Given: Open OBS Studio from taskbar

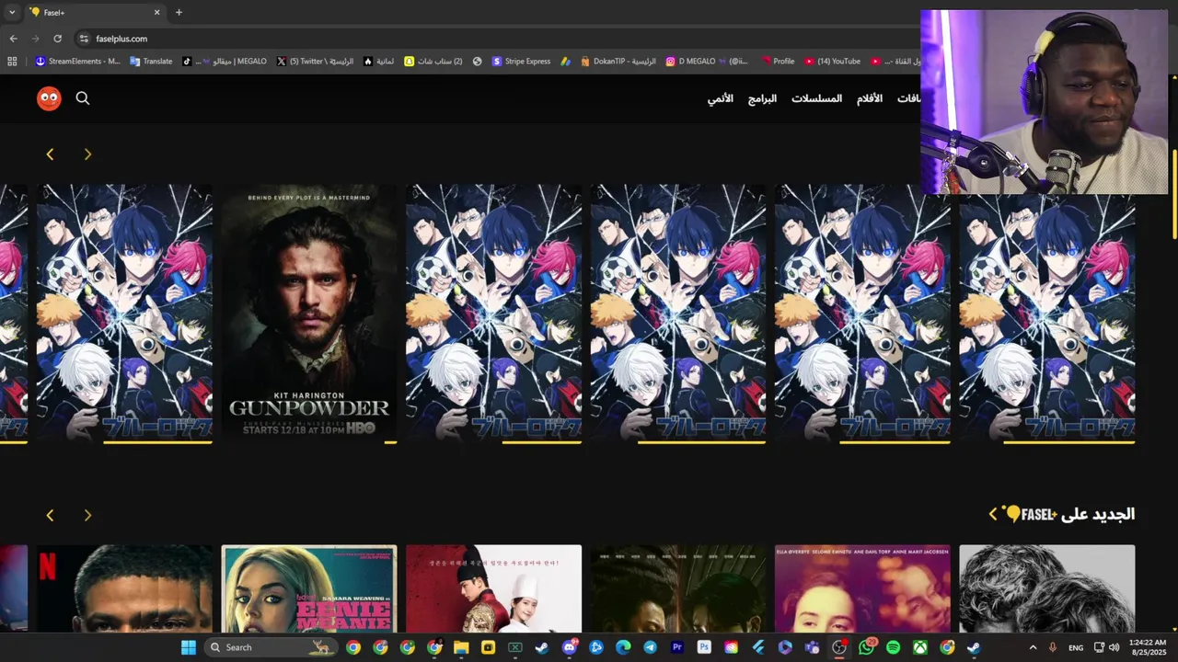Looking at the screenshot, I should click(x=839, y=647).
